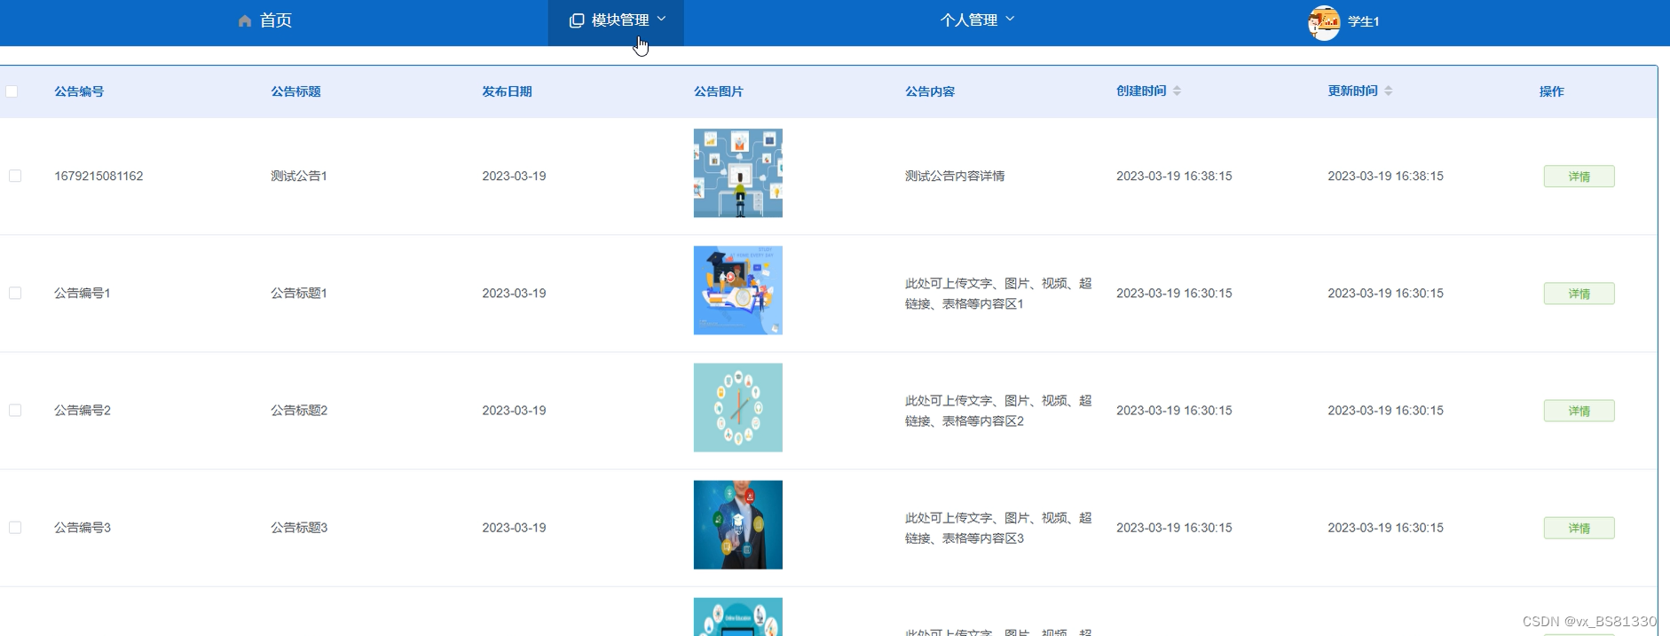Click the 公告标题2 cell
The width and height of the screenshot is (1670, 636).
coord(299,410)
